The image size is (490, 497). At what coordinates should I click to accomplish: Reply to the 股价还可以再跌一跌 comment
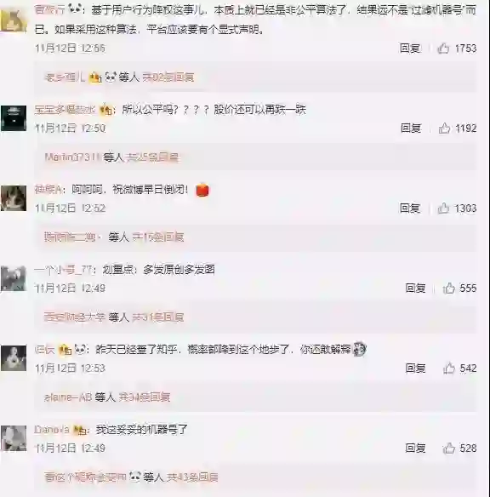tap(411, 128)
